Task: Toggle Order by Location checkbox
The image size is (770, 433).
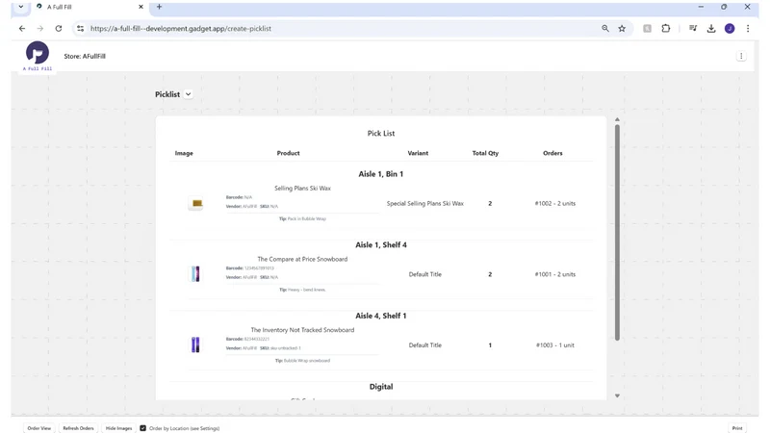Action: [142, 428]
